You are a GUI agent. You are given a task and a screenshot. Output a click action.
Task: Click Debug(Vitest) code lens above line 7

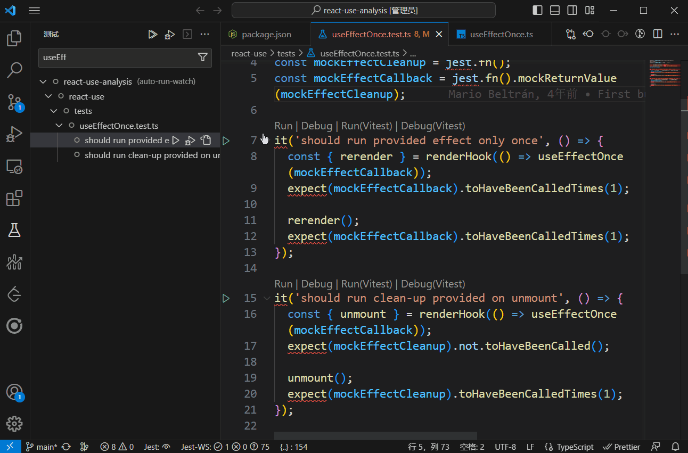(432, 126)
